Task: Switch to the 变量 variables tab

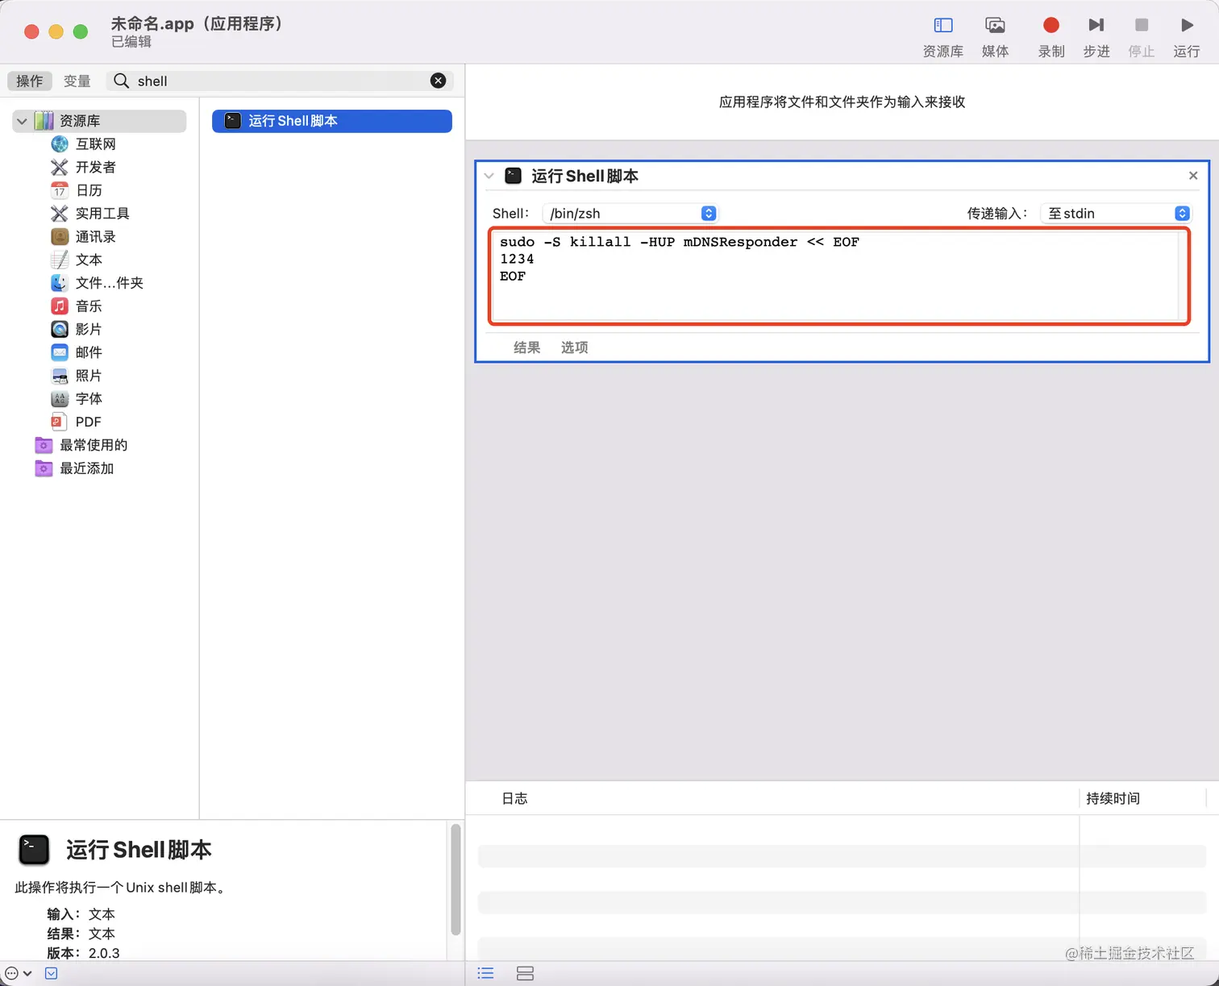Action: (x=77, y=81)
